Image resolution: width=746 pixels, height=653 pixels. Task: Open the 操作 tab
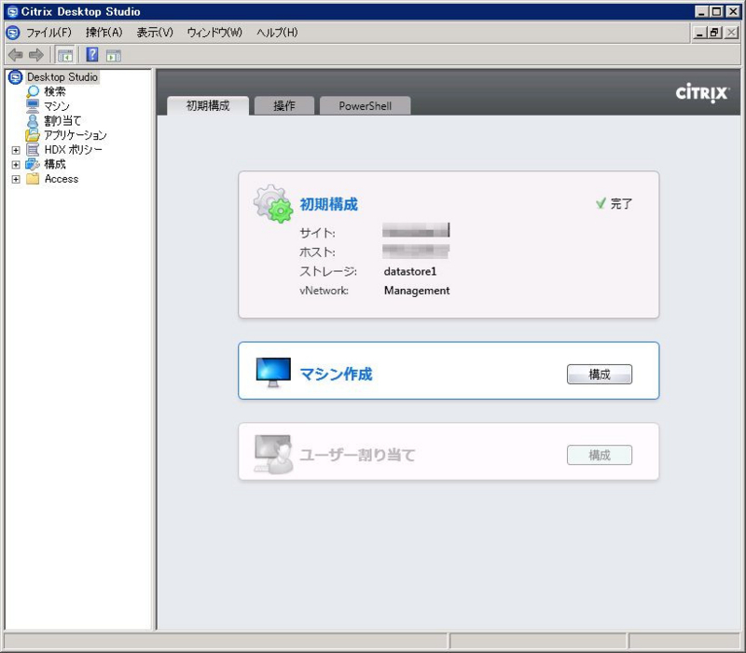tap(283, 105)
